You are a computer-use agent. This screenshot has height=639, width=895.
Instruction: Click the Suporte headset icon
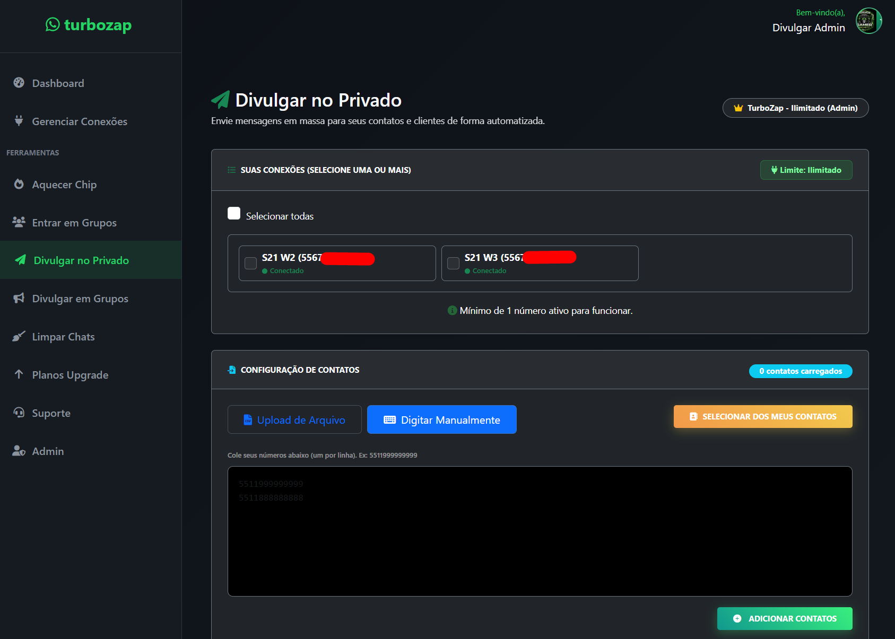coord(19,413)
